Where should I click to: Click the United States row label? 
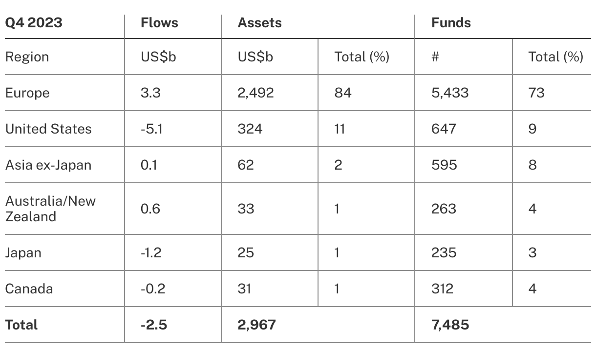pyautogui.click(x=48, y=129)
